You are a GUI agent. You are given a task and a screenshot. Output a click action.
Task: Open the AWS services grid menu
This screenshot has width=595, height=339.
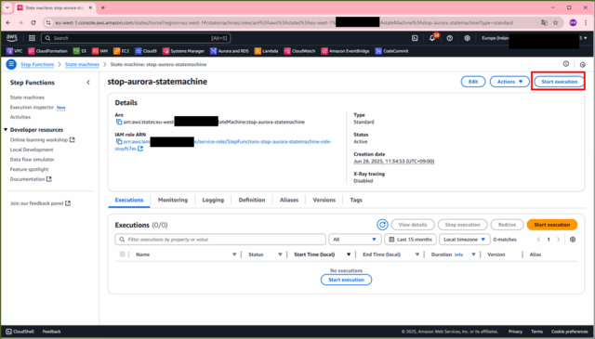click(x=32, y=38)
